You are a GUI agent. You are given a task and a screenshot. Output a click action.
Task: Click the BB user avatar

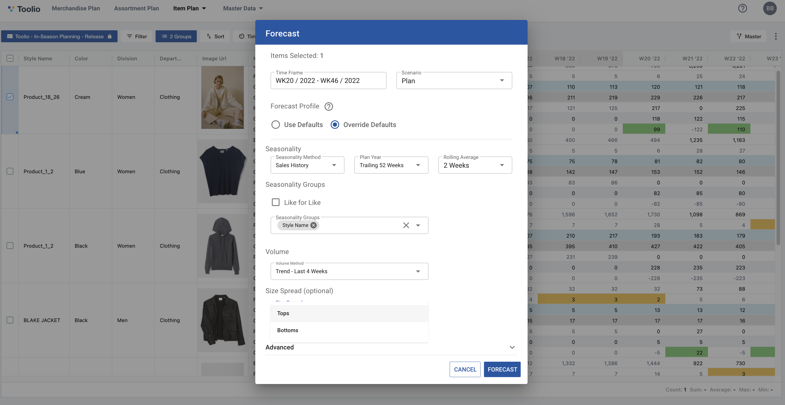(x=770, y=8)
